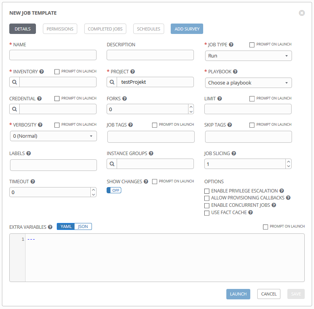Open the Project help icon
Viewport: 314px width, 309px height.
pyautogui.click(x=132, y=72)
